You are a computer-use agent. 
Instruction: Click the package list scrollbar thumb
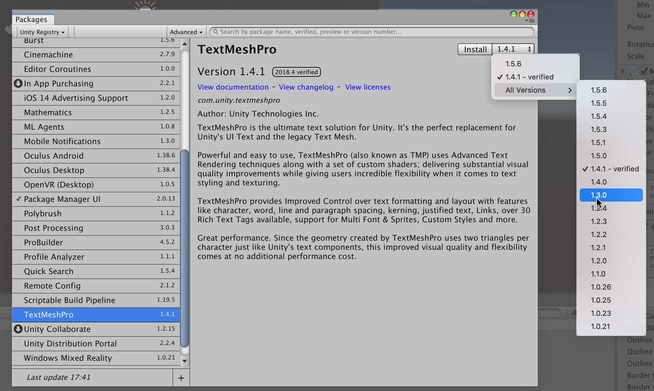[185, 249]
